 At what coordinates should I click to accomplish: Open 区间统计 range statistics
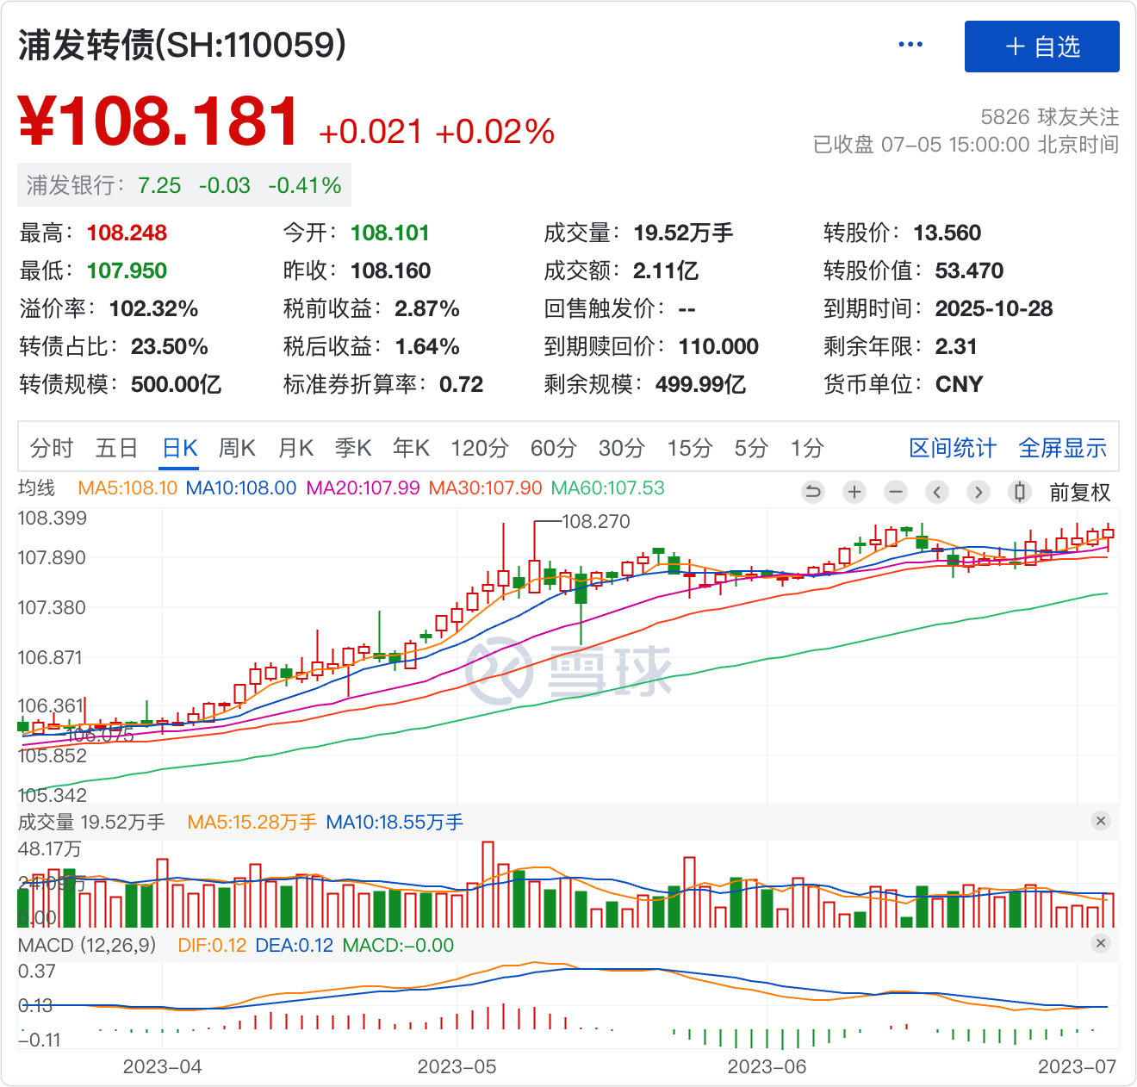pos(953,448)
